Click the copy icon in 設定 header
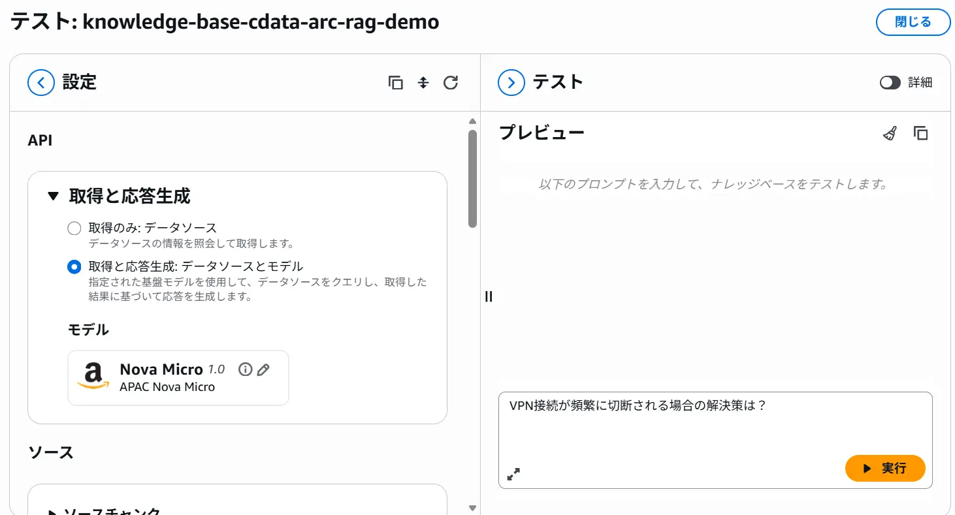The image size is (955, 515). (x=396, y=83)
